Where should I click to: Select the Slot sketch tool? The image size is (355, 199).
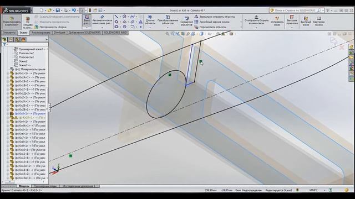pos(116,27)
